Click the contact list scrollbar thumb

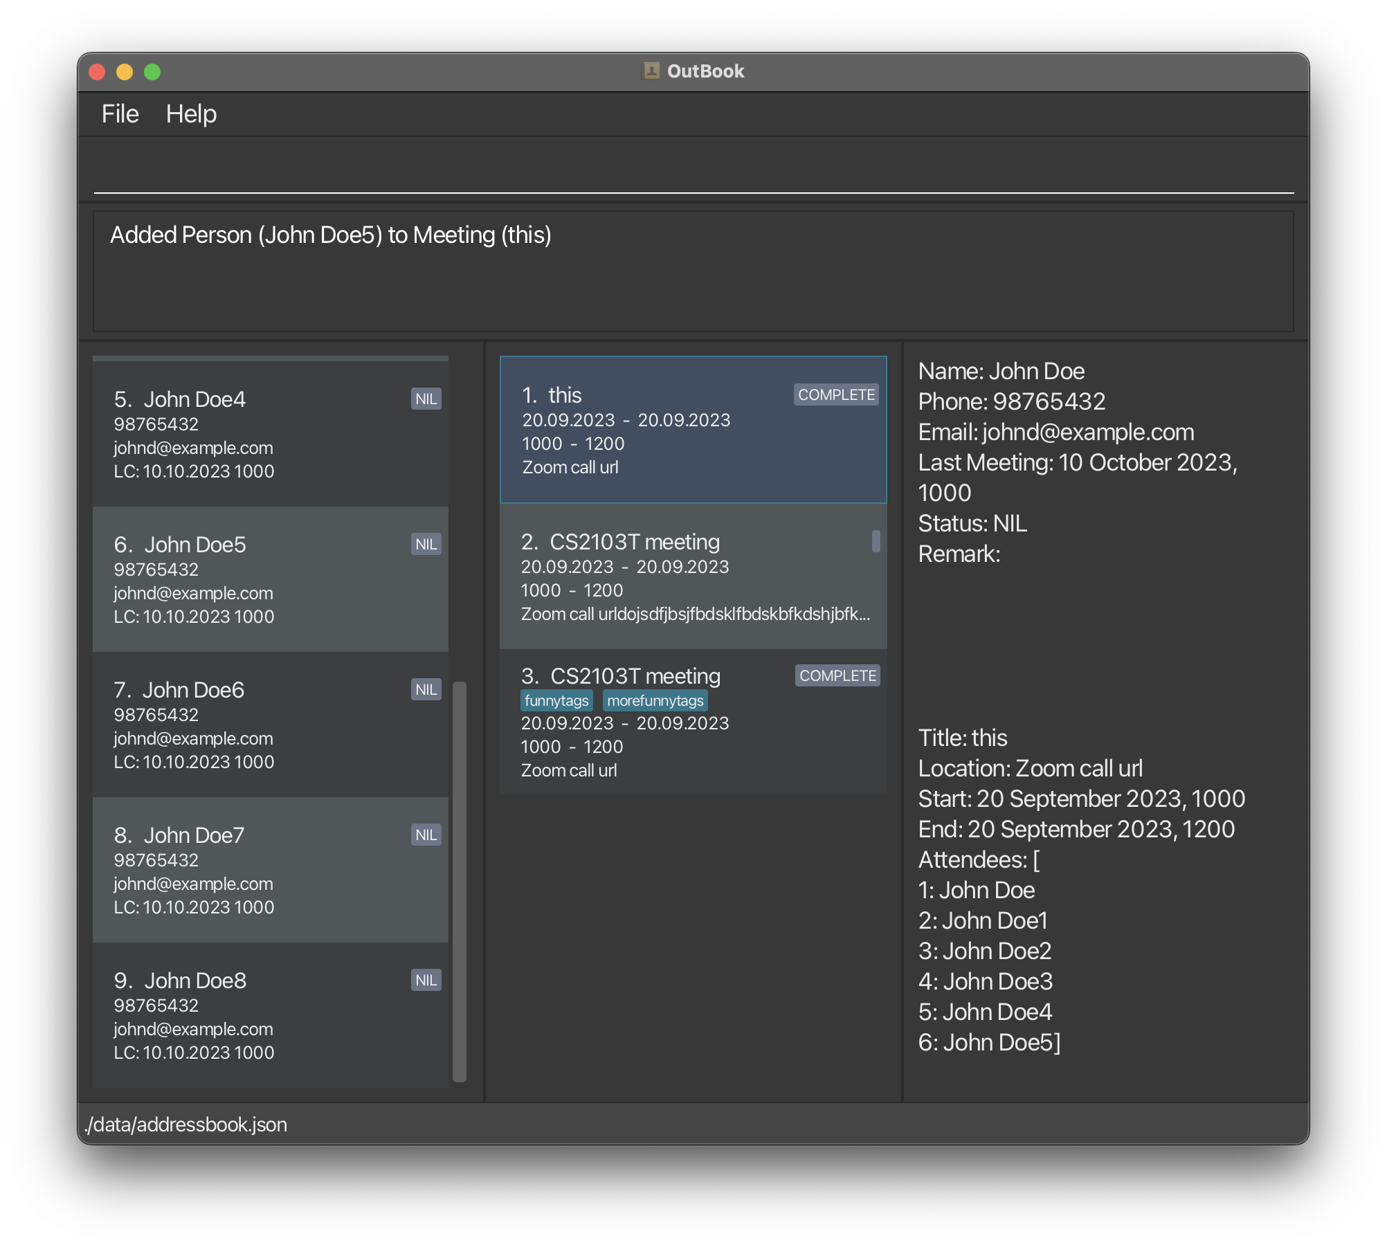point(460,880)
